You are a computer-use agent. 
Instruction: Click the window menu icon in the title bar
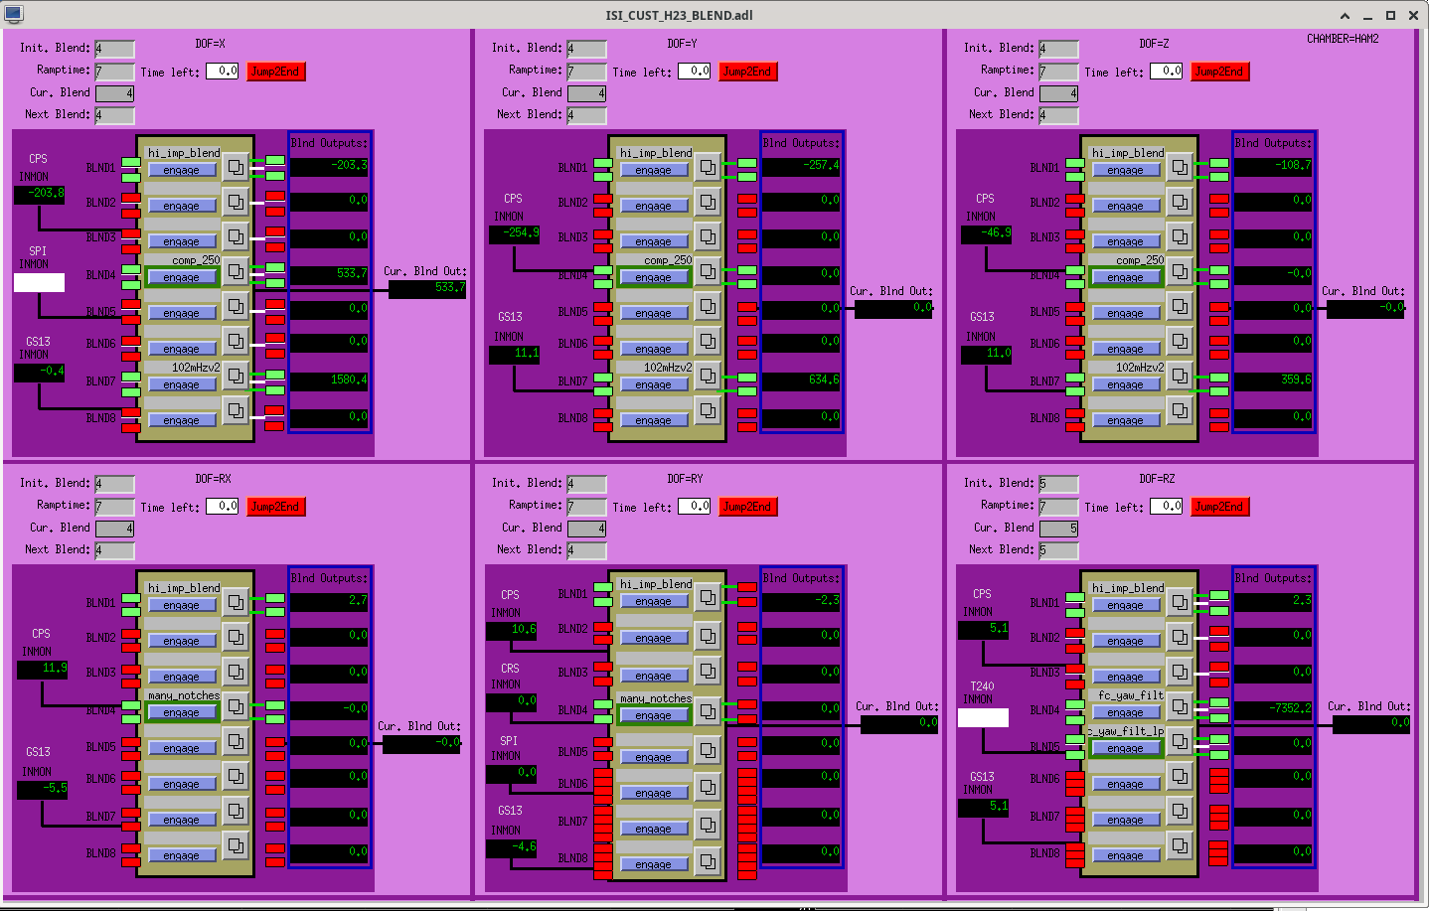[x=13, y=15]
